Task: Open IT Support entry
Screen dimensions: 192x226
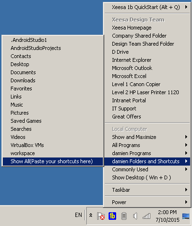Action: tap(147, 108)
